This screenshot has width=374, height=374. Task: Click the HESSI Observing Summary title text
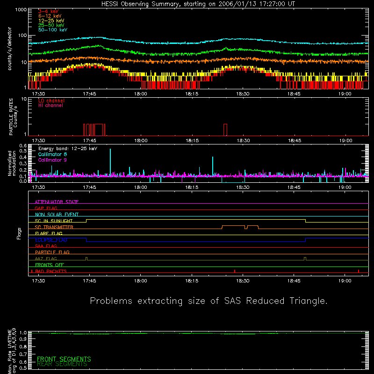198,4
